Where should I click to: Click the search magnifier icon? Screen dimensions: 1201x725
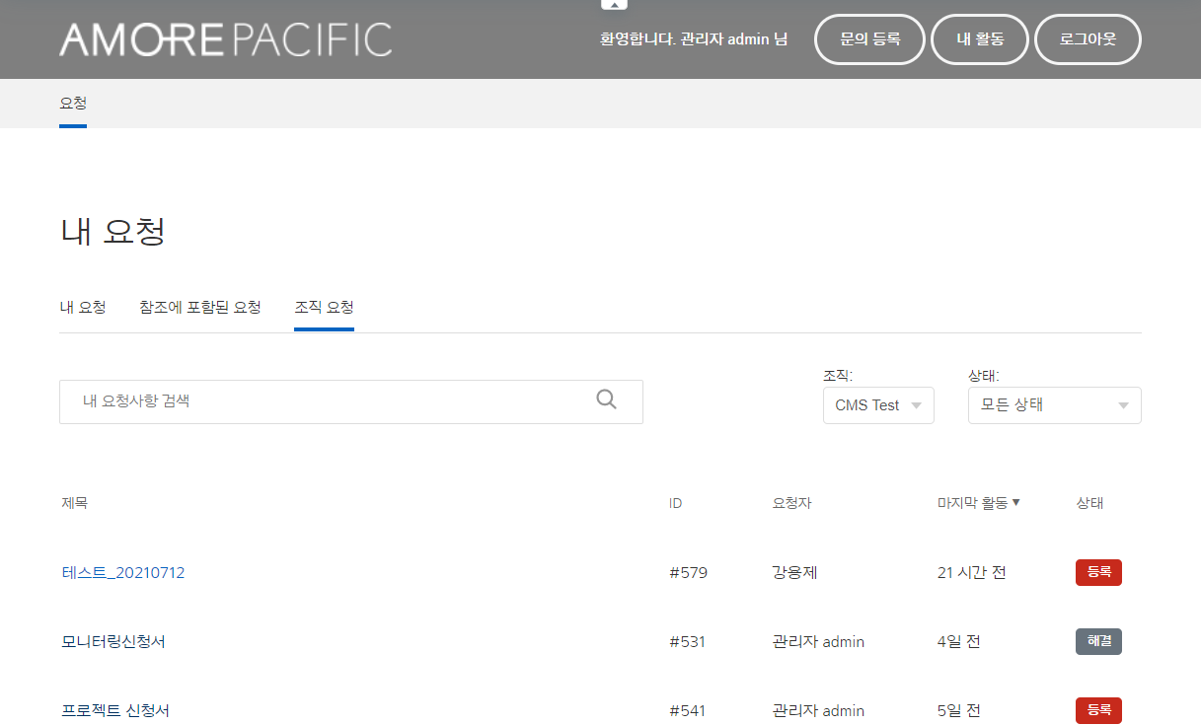606,399
